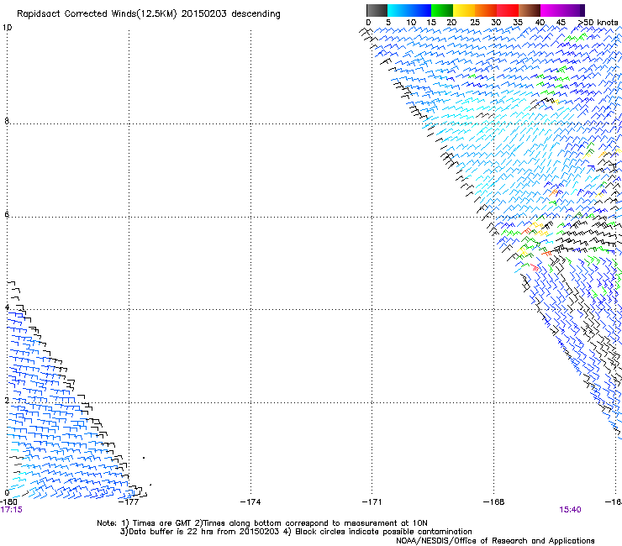The height and width of the screenshot is (546, 622).
Task: Click the yellow 20-25 knots legend swatch
Action: pos(464,10)
